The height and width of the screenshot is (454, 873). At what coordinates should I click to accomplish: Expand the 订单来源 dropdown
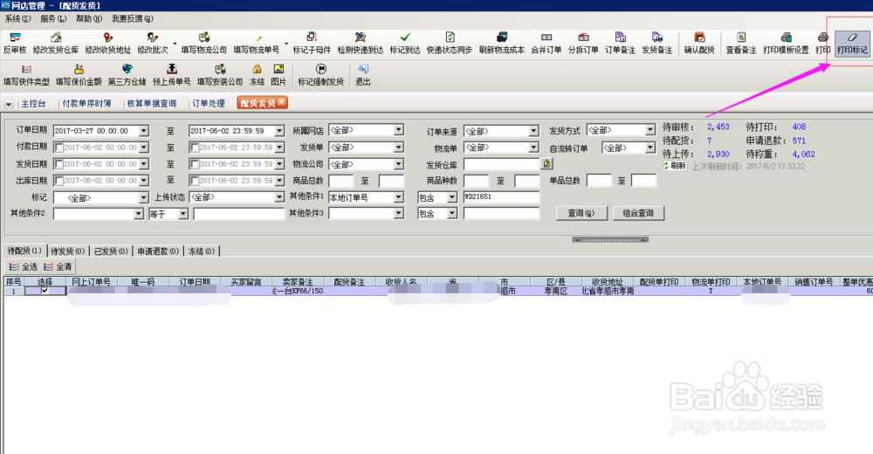pyautogui.click(x=534, y=131)
